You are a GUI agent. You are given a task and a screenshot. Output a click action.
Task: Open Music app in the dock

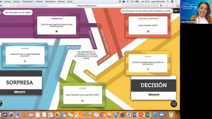pos(96,115)
